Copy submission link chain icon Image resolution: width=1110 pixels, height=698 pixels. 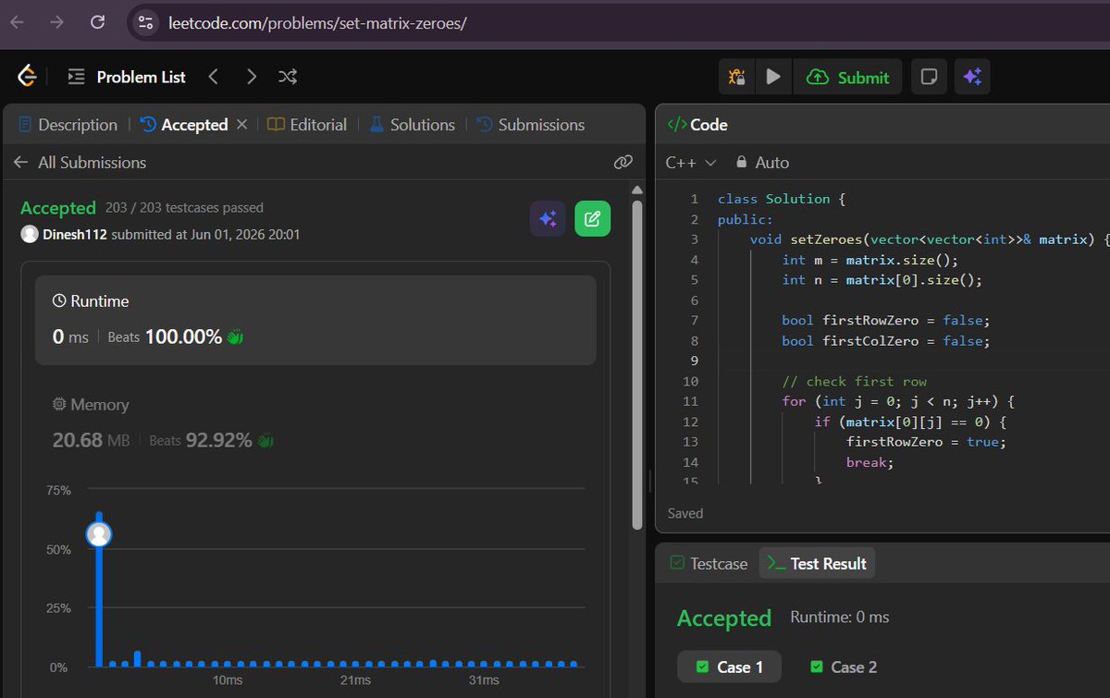pyautogui.click(x=623, y=163)
